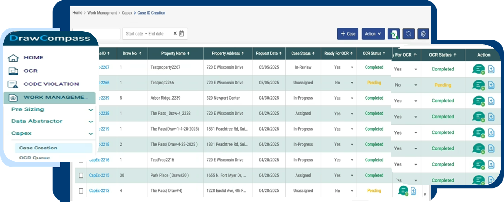Select the CapEx-2213 row checkbox
The height and width of the screenshot is (202, 504).
pos(81,191)
